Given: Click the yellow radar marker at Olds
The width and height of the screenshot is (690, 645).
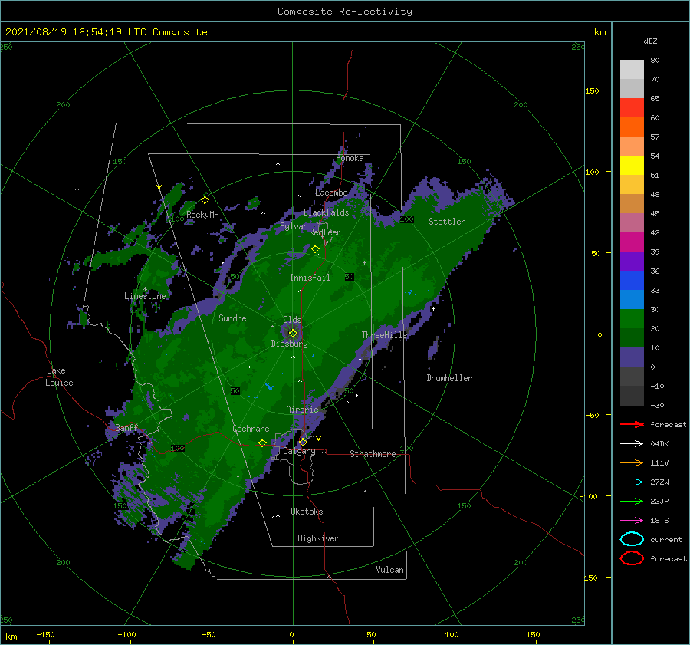Looking at the screenshot, I should (293, 334).
